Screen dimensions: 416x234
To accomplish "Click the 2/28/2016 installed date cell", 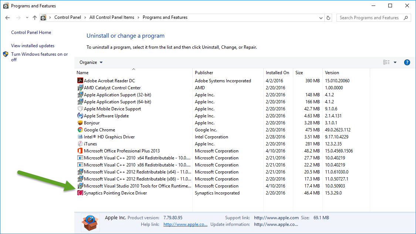I will pos(275,137).
